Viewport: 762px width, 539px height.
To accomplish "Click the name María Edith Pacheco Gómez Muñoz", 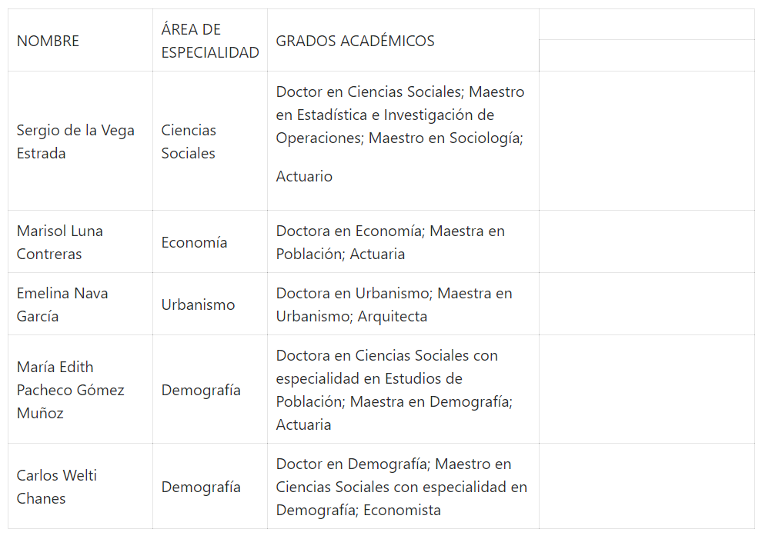I will [70, 390].
